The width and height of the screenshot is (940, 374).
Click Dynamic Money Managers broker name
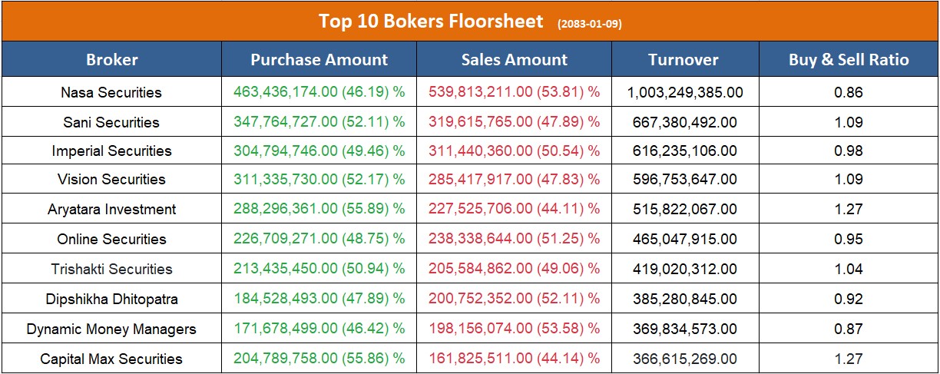(x=111, y=329)
